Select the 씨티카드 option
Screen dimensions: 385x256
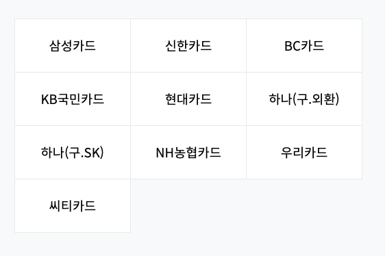73,205
